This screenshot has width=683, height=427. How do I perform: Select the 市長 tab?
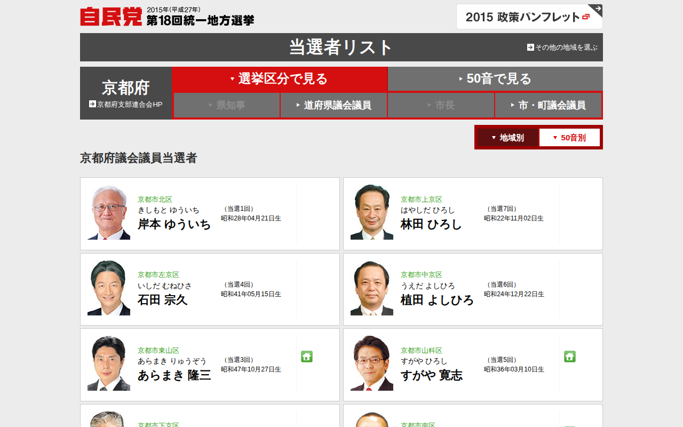click(x=441, y=105)
